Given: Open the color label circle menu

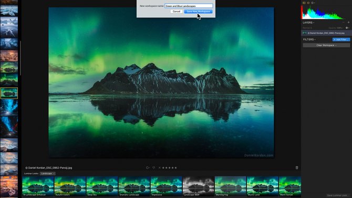Looking at the screenshot, I should 148,168.
